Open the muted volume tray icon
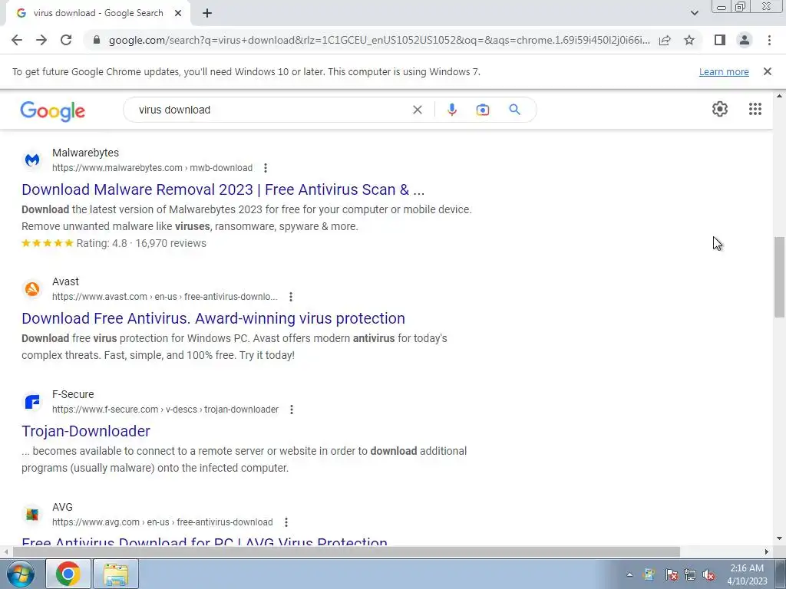The image size is (786, 589). coord(708,575)
